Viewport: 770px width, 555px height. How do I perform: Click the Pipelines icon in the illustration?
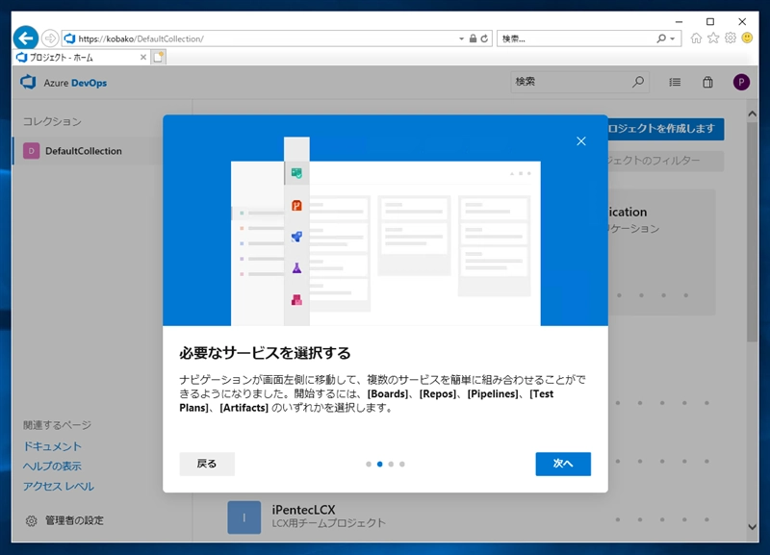pyautogui.click(x=296, y=237)
